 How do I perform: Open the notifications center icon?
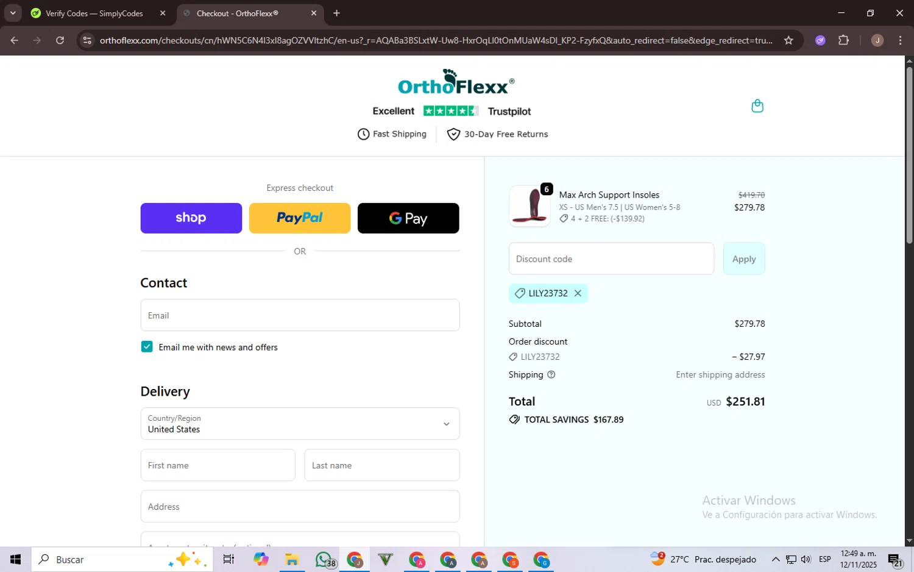pos(895,560)
